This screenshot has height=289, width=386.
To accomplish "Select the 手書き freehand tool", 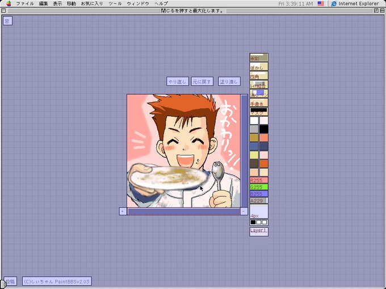I will (x=259, y=103).
